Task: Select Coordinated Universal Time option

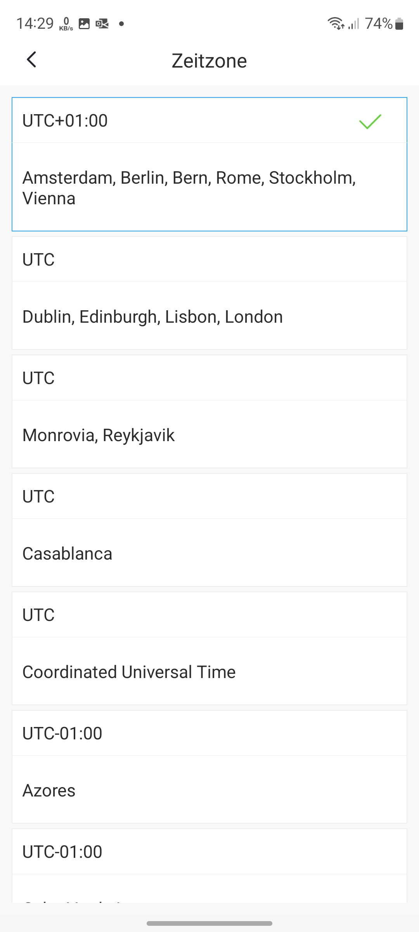Action: [x=129, y=672]
